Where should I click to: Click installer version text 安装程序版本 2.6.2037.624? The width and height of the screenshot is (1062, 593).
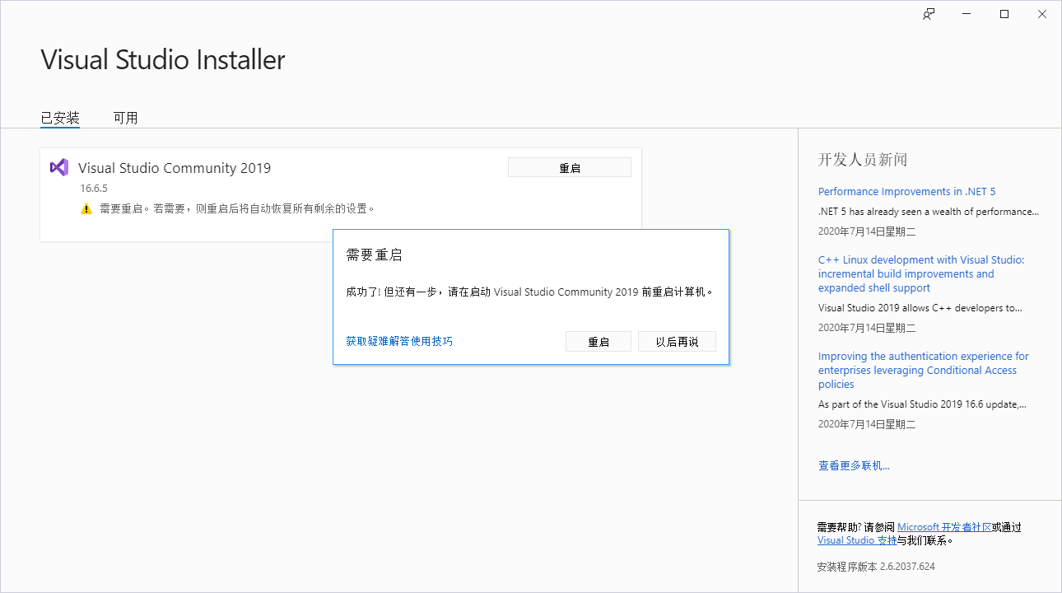(x=876, y=567)
